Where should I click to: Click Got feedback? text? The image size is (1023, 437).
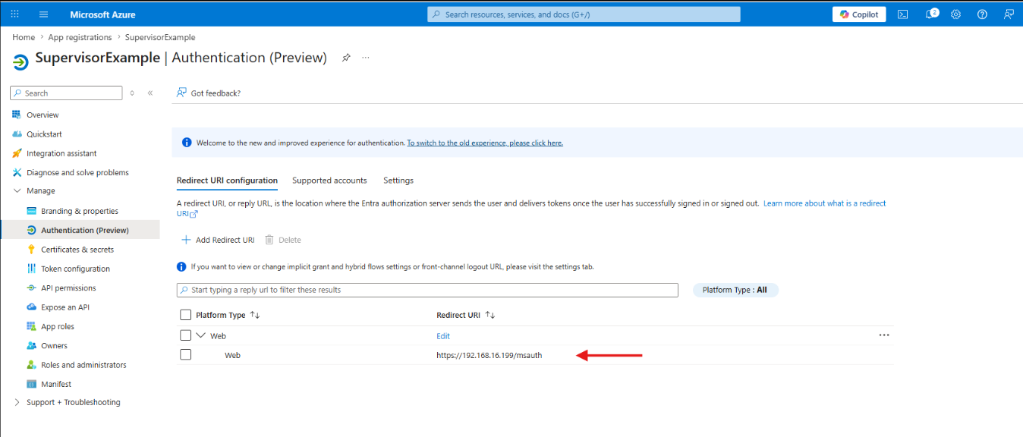click(x=216, y=93)
